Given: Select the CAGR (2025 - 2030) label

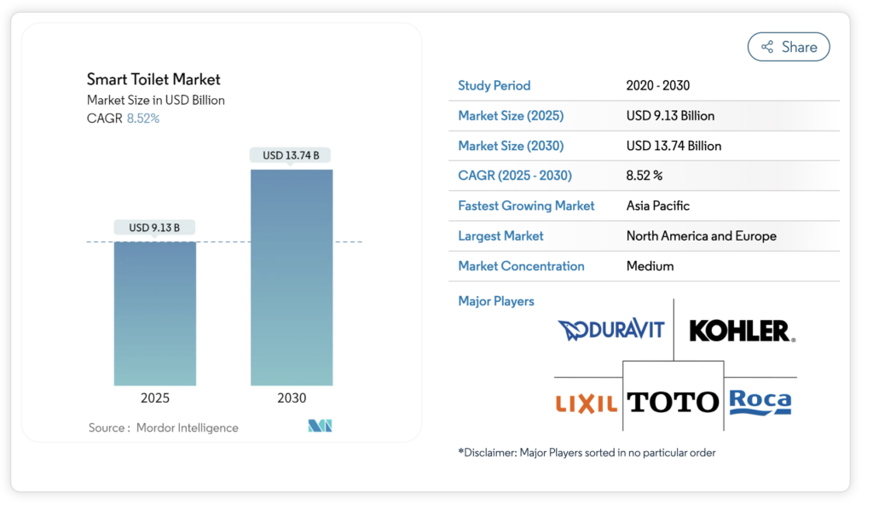Looking at the screenshot, I should (x=515, y=176).
